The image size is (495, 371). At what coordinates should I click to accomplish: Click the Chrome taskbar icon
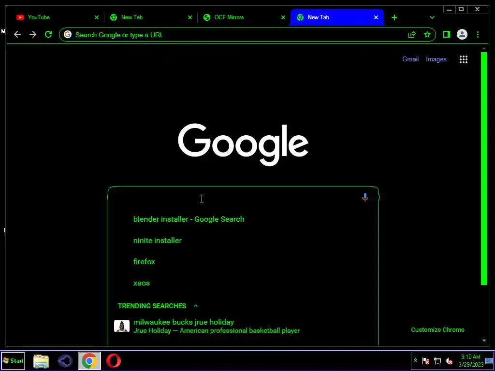pos(89,361)
